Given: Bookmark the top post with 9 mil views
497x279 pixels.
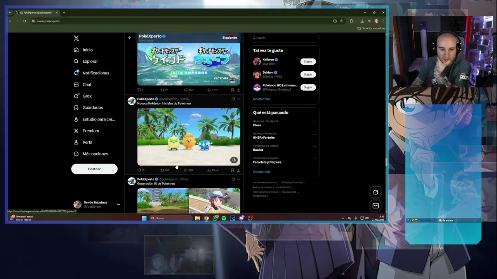Looking at the screenshot, I should (232, 90).
